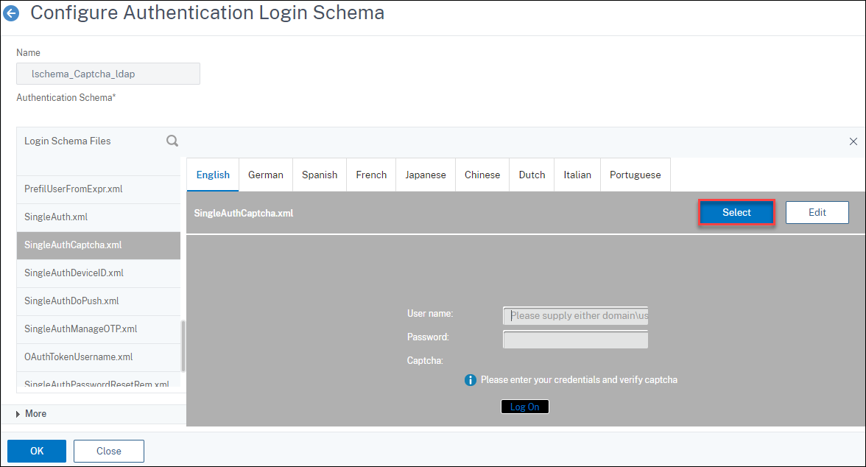Viewport: 866px width, 467px height.
Task: Click the User name input field
Action: click(576, 315)
